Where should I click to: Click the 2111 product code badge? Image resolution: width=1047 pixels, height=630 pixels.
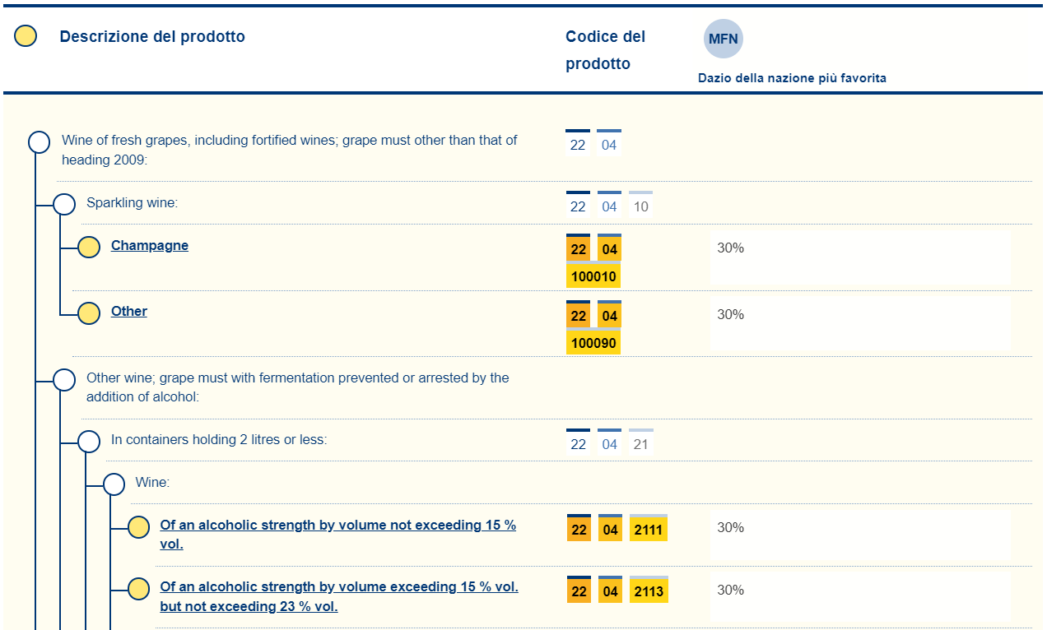pyautogui.click(x=649, y=530)
